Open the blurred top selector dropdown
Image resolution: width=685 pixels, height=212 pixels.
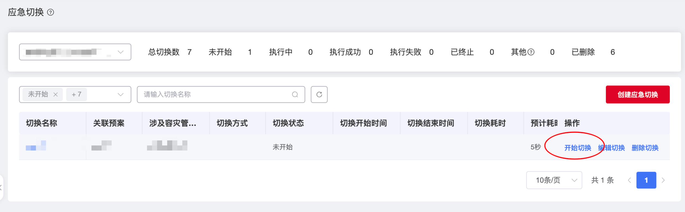(x=75, y=52)
